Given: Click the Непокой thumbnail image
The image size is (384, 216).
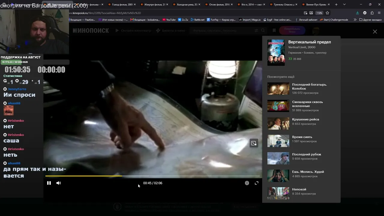Looking at the screenshot, I should [x=278, y=193].
